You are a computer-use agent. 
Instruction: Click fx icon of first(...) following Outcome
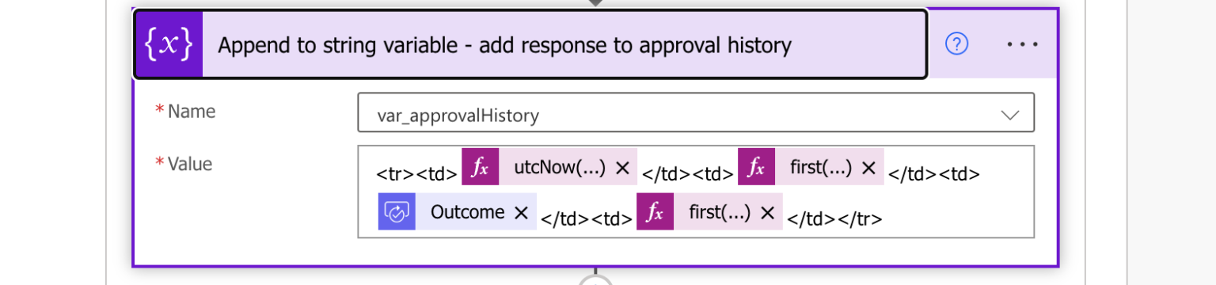click(x=655, y=212)
